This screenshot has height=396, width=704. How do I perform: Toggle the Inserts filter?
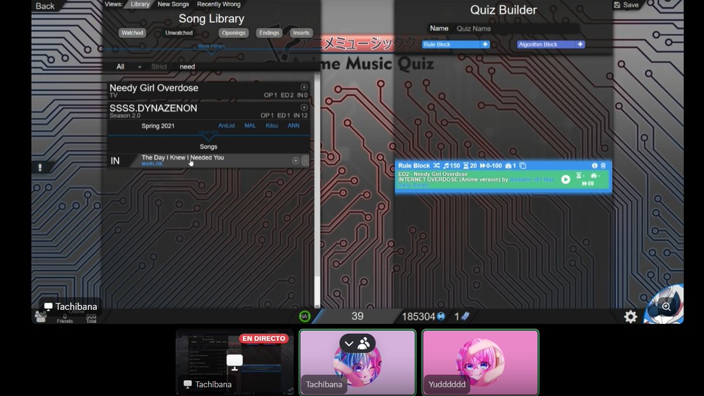(301, 33)
